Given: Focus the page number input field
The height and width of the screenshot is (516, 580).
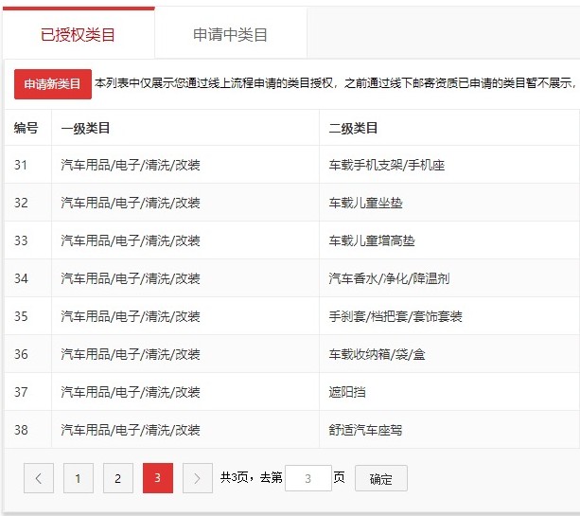Looking at the screenshot, I should (x=308, y=478).
